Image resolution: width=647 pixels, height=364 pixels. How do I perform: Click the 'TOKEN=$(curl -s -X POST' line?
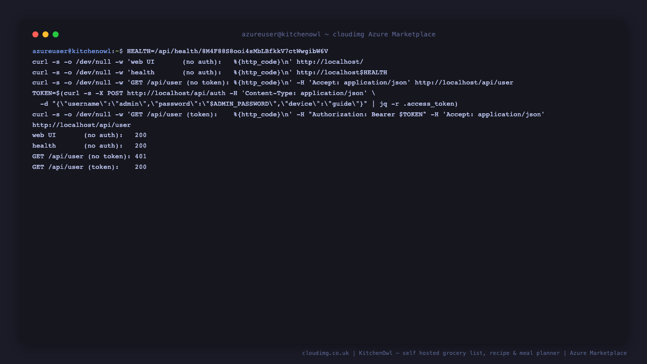(204, 93)
